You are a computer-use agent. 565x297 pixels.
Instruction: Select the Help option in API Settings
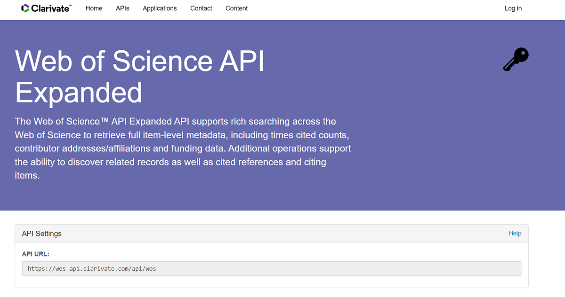click(x=515, y=233)
